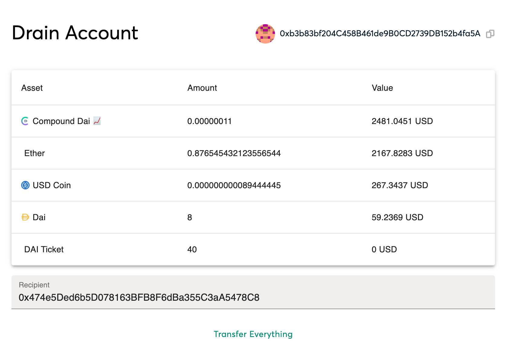Select the Ether asset row

coord(253,153)
